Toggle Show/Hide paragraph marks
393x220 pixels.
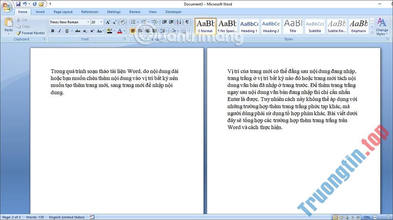coord(187,22)
